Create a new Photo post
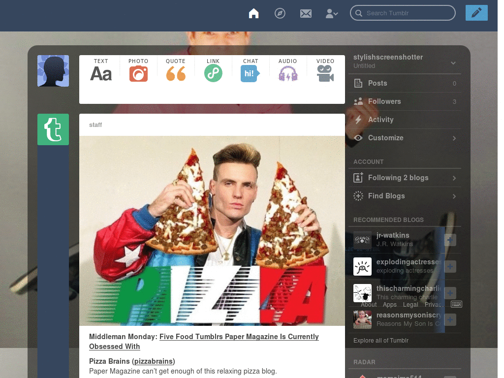Screen dimensions: 504x378 click(x=138, y=70)
